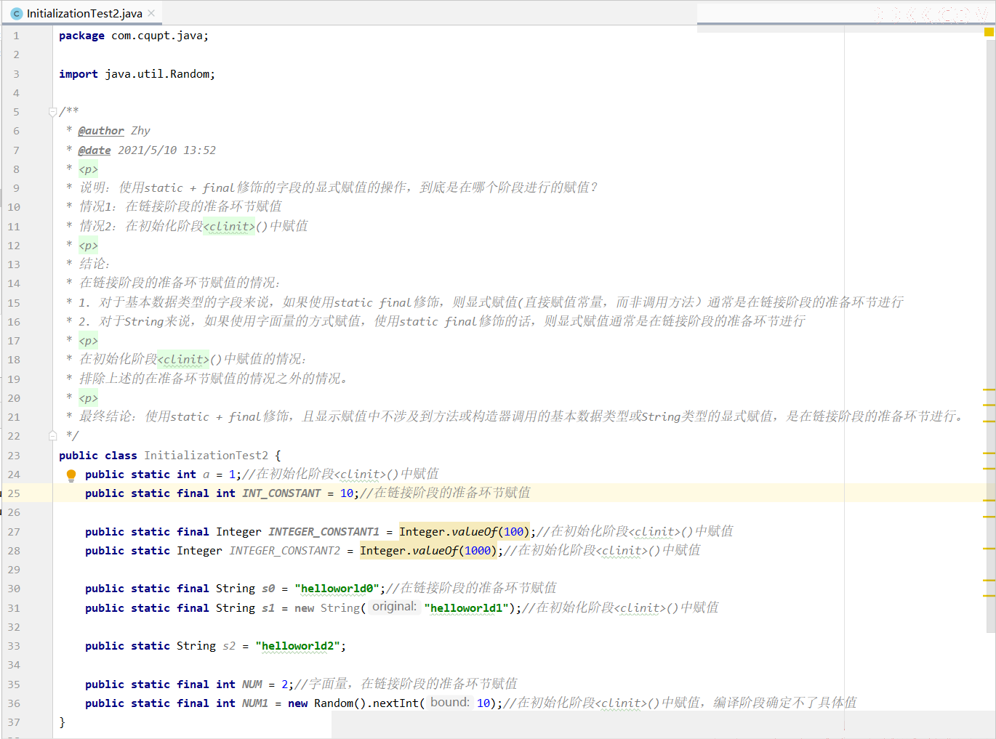The height and width of the screenshot is (739, 996).
Task: Click the INT_CONSTANT field name
Action: click(x=281, y=493)
